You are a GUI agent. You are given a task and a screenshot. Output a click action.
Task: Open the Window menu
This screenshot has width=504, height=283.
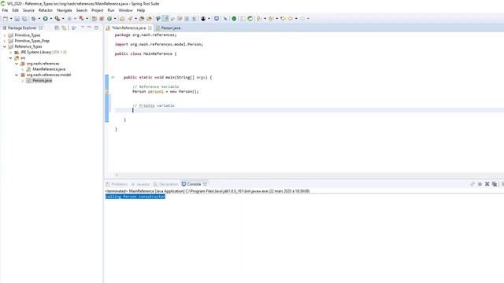(126, 10)
